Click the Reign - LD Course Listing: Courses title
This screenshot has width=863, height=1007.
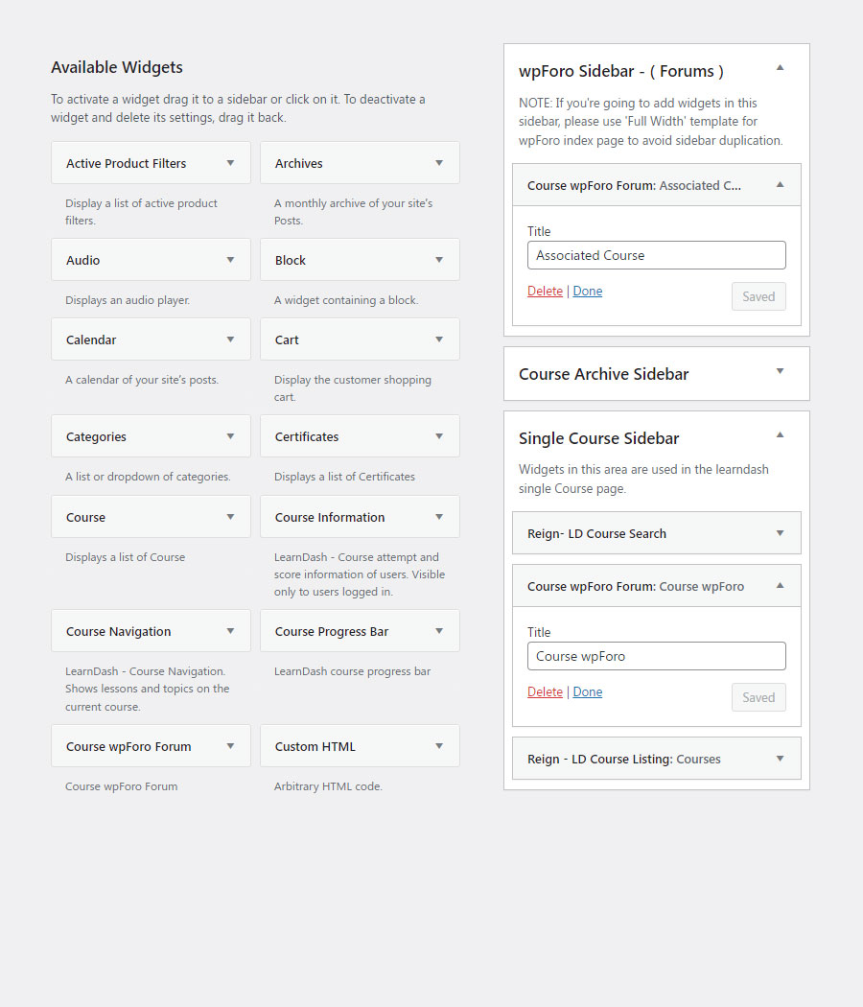tap(624, 760)
